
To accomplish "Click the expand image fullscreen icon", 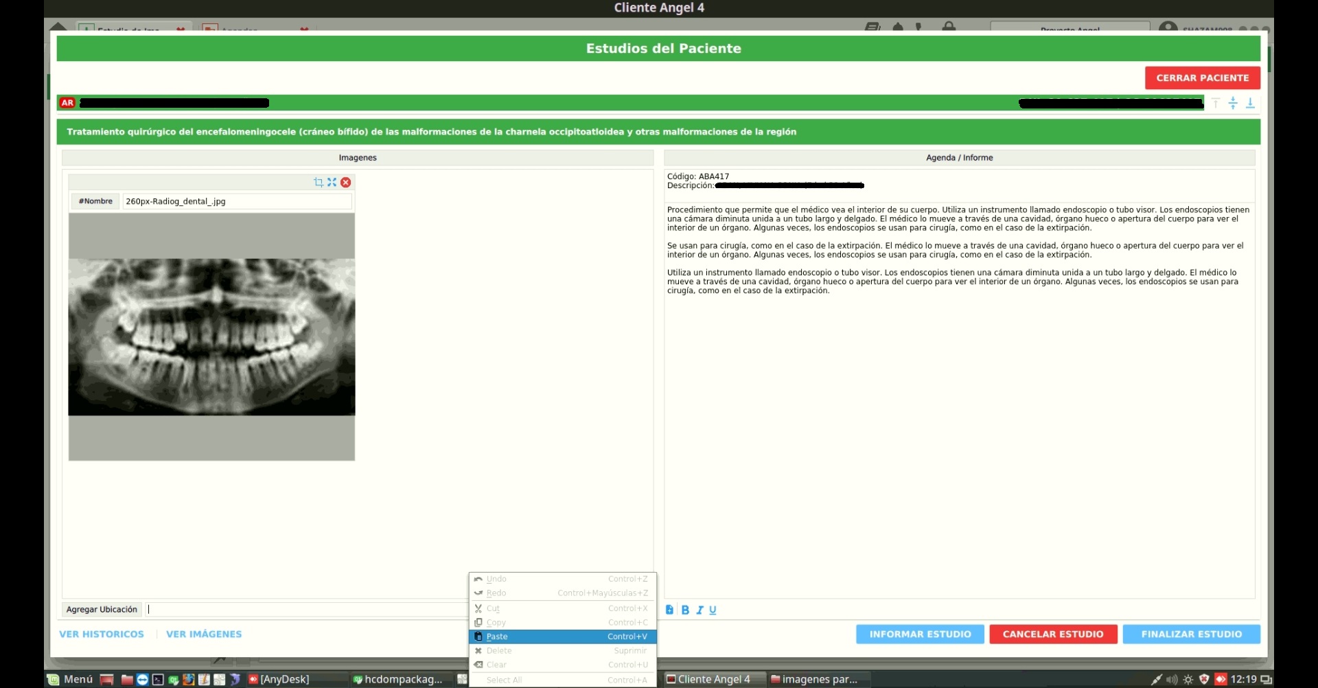I will point(332,182).
